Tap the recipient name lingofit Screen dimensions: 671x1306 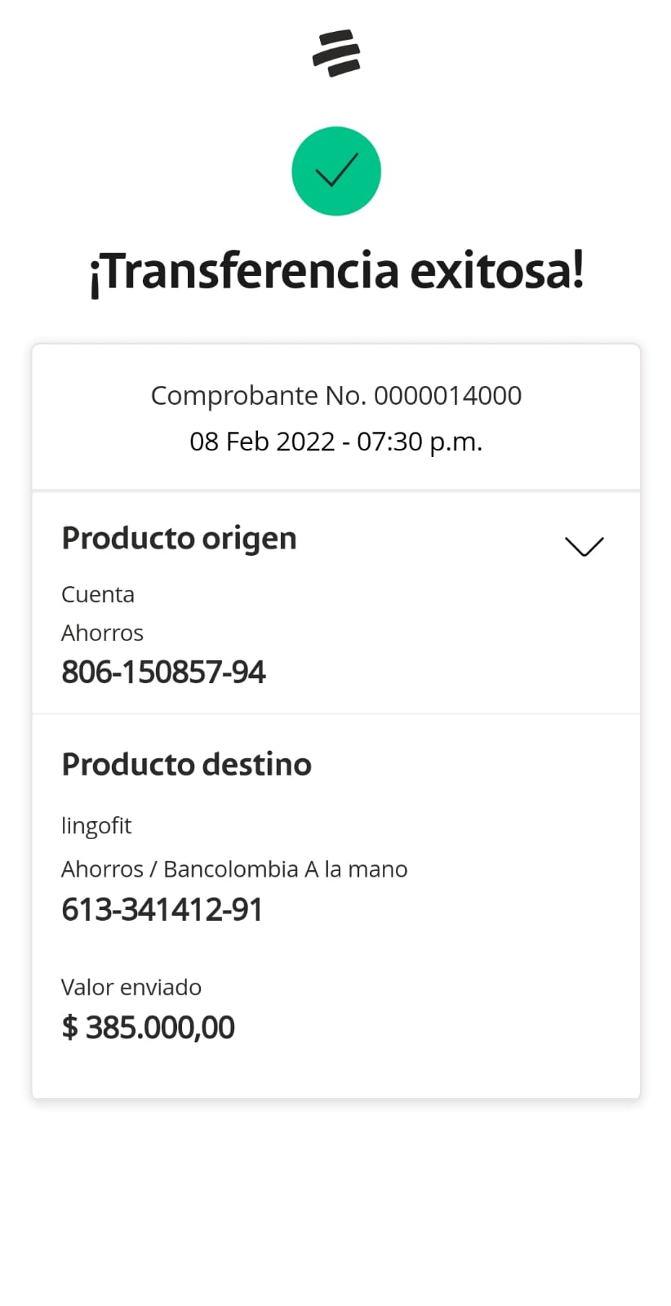[x=96, y=826]
